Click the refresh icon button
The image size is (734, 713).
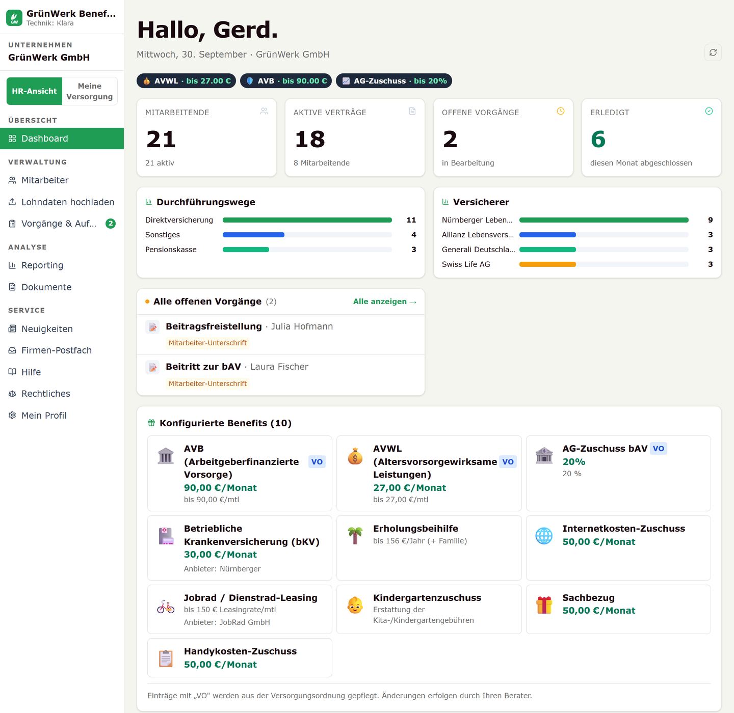(x=713, y=52)
